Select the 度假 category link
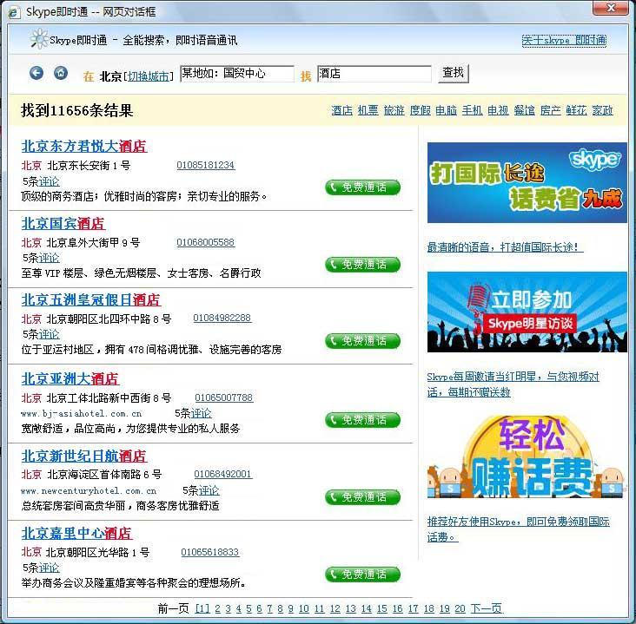This screenshot has width=636, height=624. [421, 110]
